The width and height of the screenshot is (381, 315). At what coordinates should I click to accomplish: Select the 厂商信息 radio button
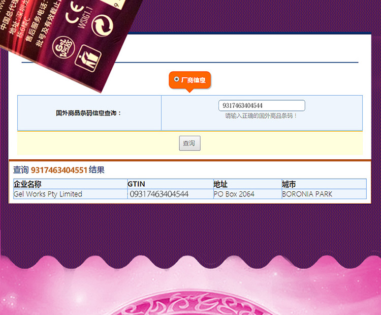point(177,79)
